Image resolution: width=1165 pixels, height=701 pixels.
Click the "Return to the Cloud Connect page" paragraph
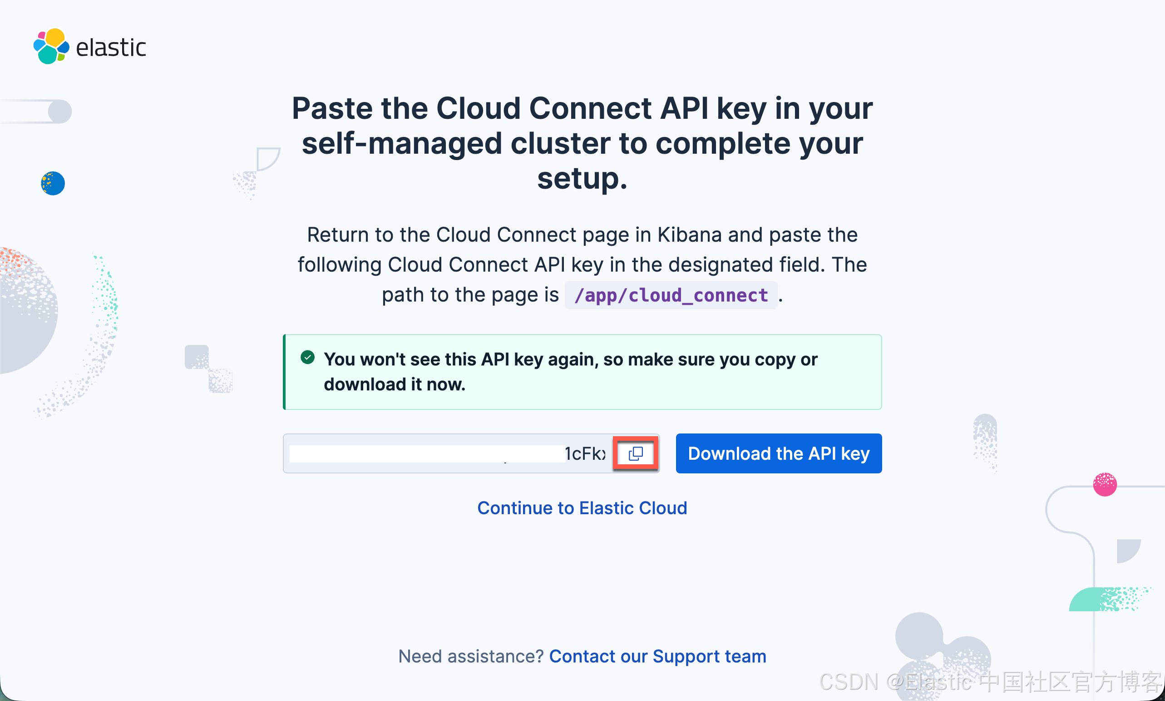[582, 265]
